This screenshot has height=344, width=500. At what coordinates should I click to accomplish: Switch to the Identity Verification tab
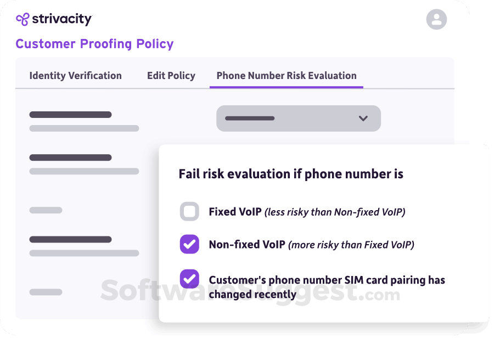(x=75, y=76)
